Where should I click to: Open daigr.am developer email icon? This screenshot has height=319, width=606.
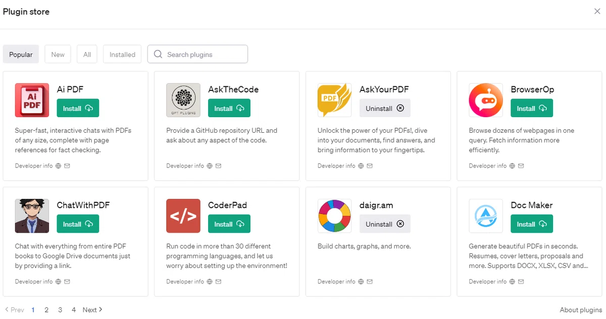click(370, 281)
